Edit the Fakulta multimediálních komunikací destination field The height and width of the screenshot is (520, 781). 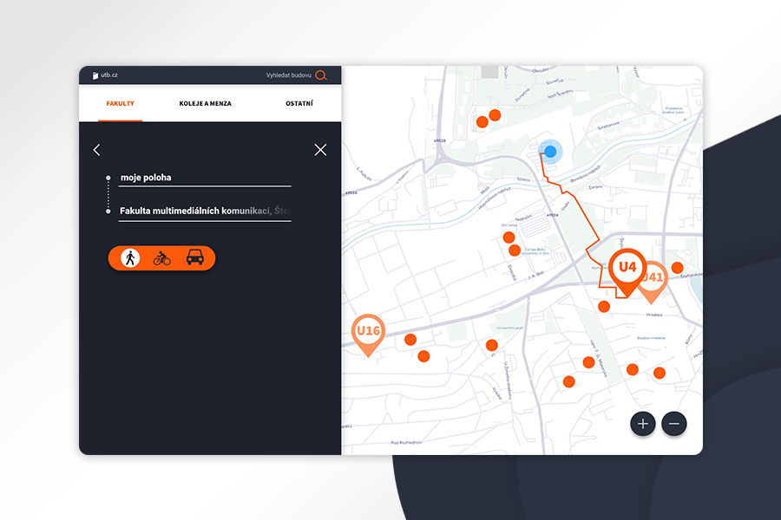[205, 211]
